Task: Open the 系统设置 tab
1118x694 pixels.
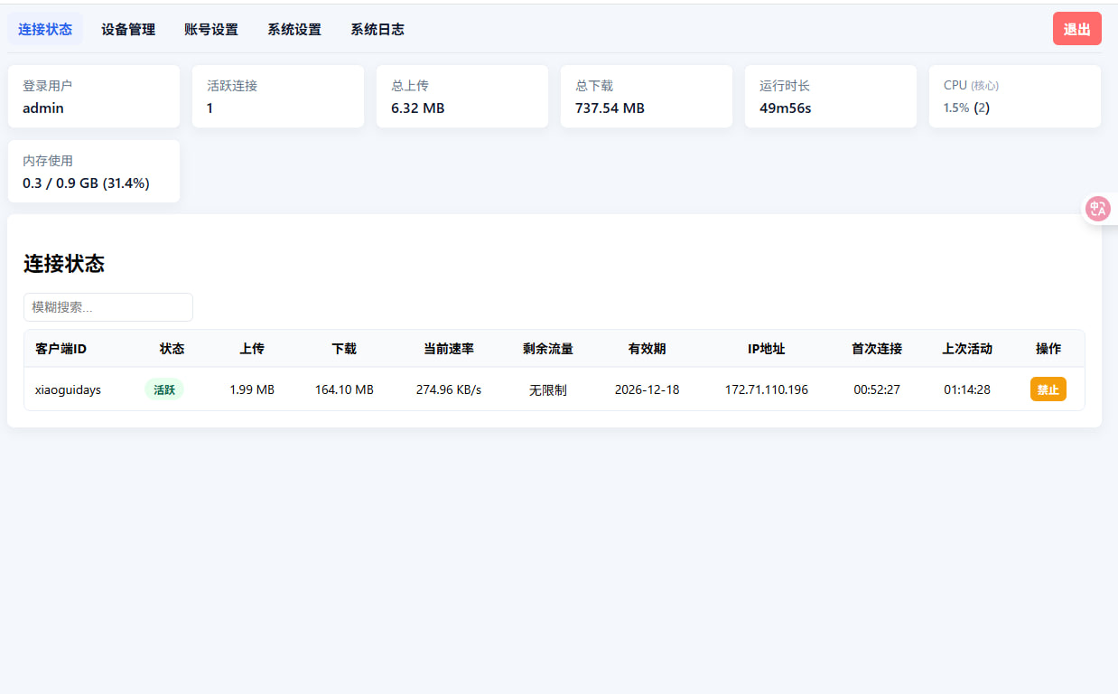Action: [x=294, y=29]
